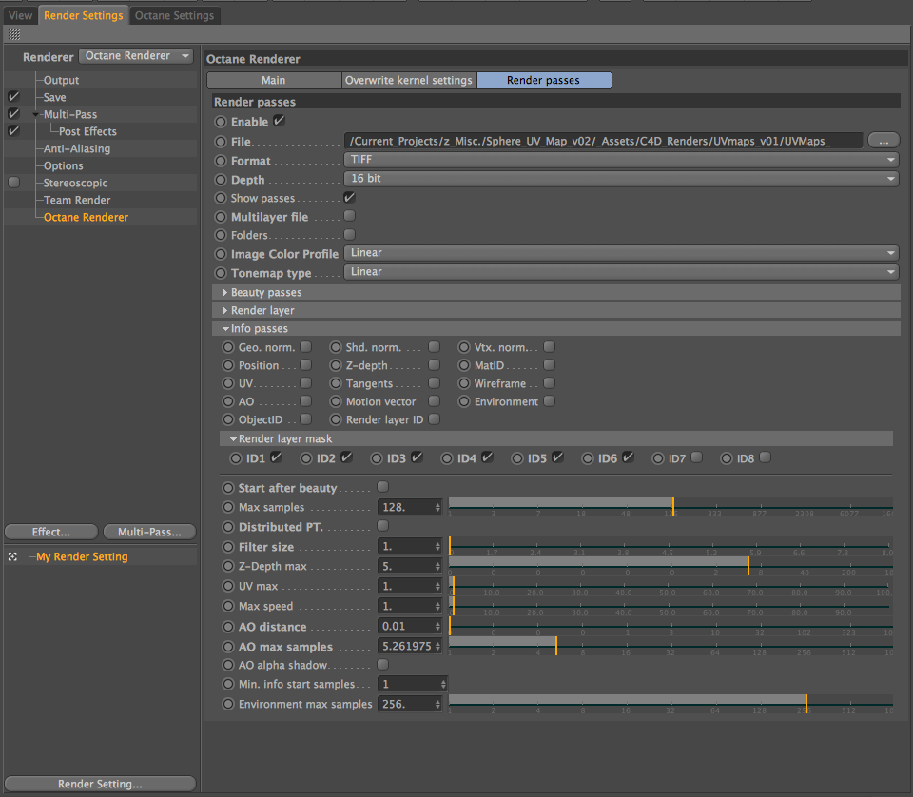Image resolution: width=913 pixels, height=797 pixels.
Task: Enable the ObjectID pass checkbox
Action: 305,418
